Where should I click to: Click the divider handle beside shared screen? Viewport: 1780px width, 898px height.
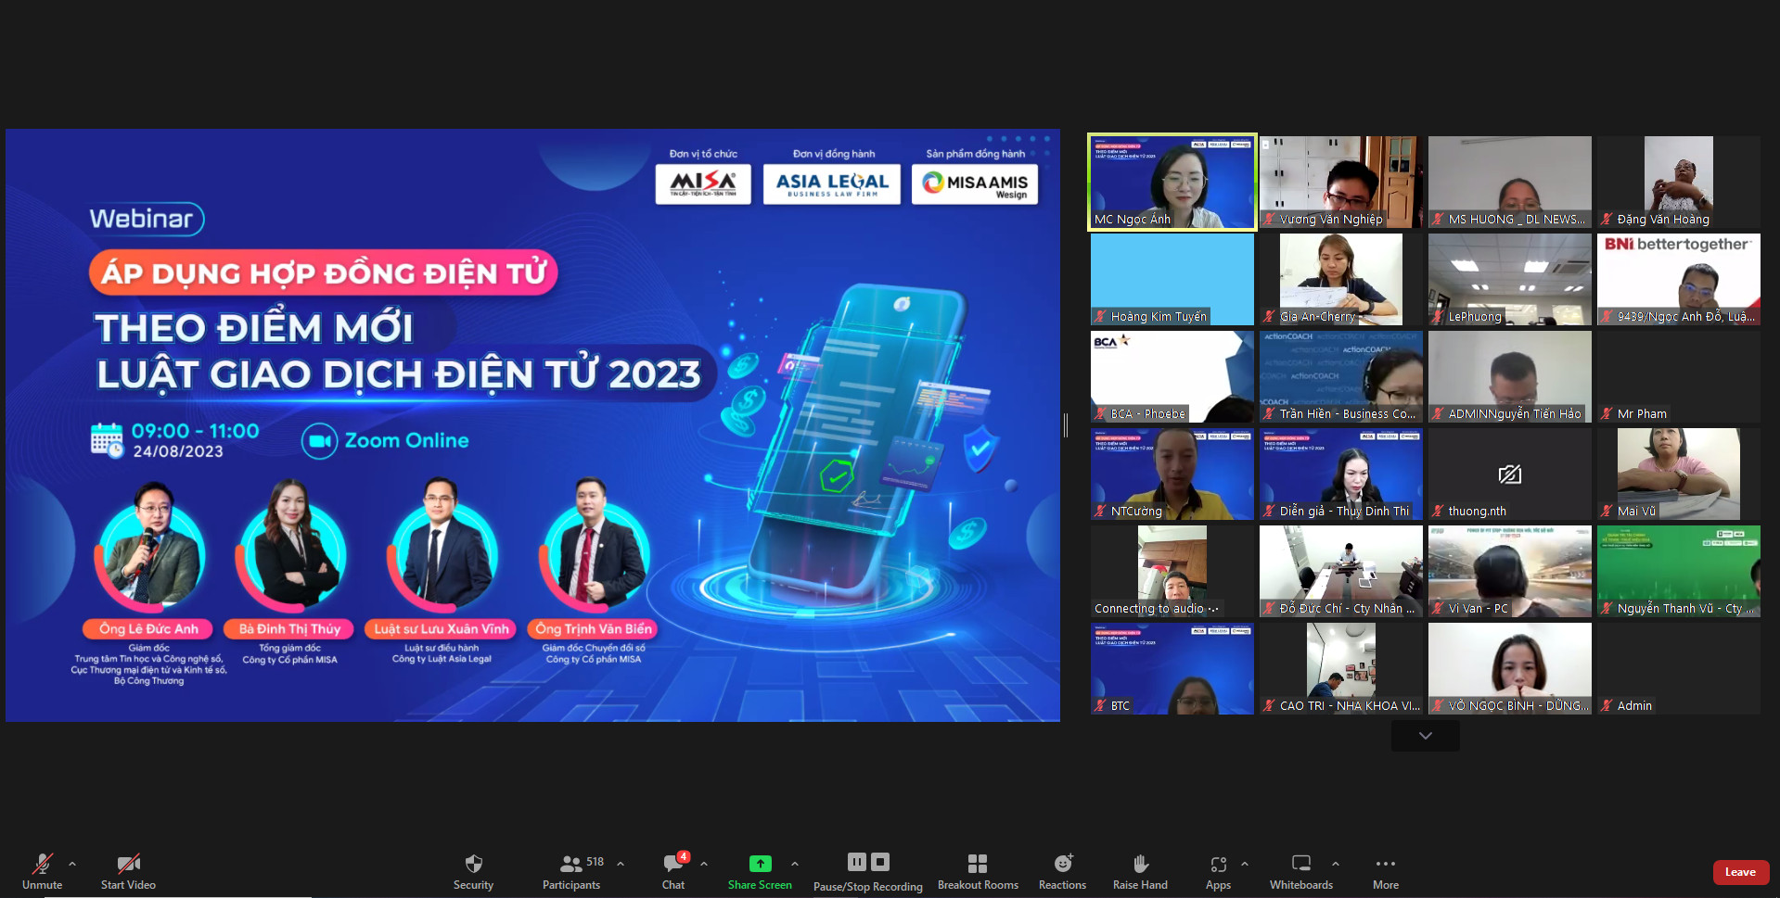(x=1066, y=425)
